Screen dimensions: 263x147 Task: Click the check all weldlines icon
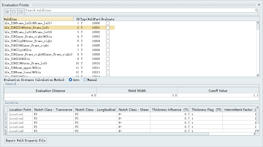pos(7,12)
